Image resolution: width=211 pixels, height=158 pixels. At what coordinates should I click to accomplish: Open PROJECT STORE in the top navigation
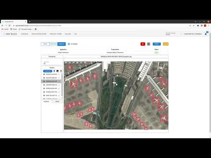pyautogui.click(x=56, y=34)
